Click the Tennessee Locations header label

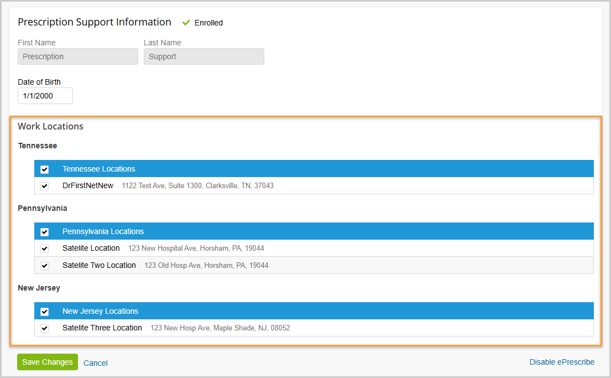(98, 169)
